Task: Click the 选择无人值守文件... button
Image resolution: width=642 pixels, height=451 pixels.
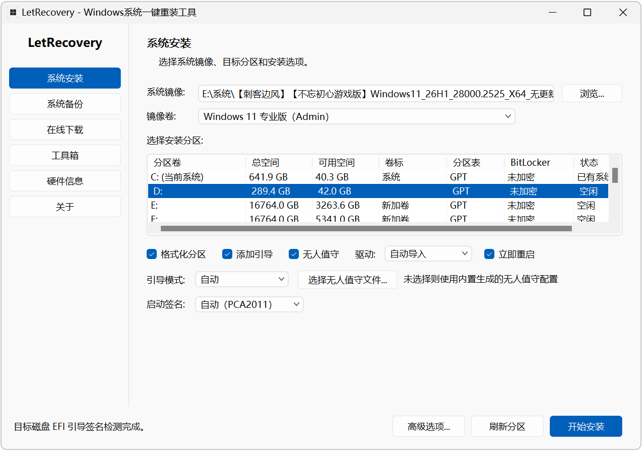Action: pyautogui.click(x=348, y=280)
